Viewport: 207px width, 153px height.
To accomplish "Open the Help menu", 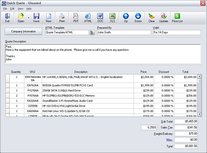I will coord(29,9).
